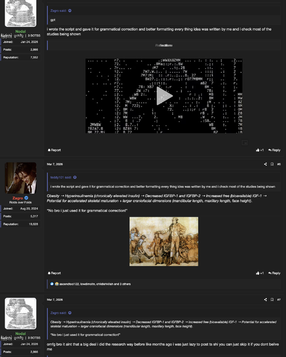
Task: Open the sepia caricature image in post #6
Action: pos(164,241)
